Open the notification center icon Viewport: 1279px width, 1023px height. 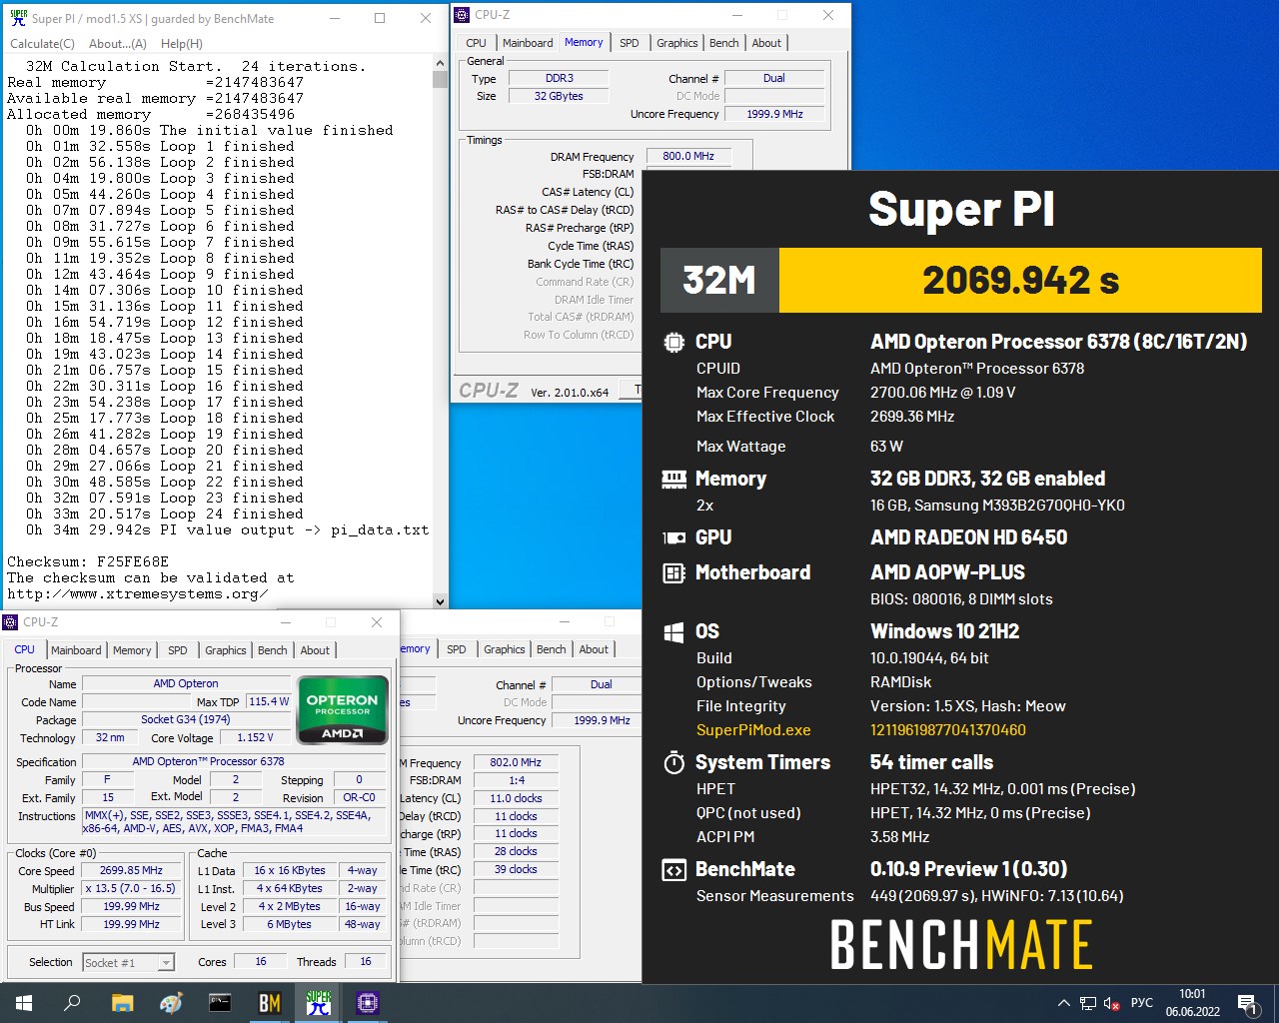pos(1248,1003)
